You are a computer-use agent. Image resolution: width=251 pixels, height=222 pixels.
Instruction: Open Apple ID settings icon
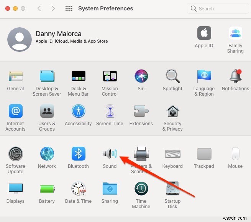pyautogui.click(x=204, y=33)
